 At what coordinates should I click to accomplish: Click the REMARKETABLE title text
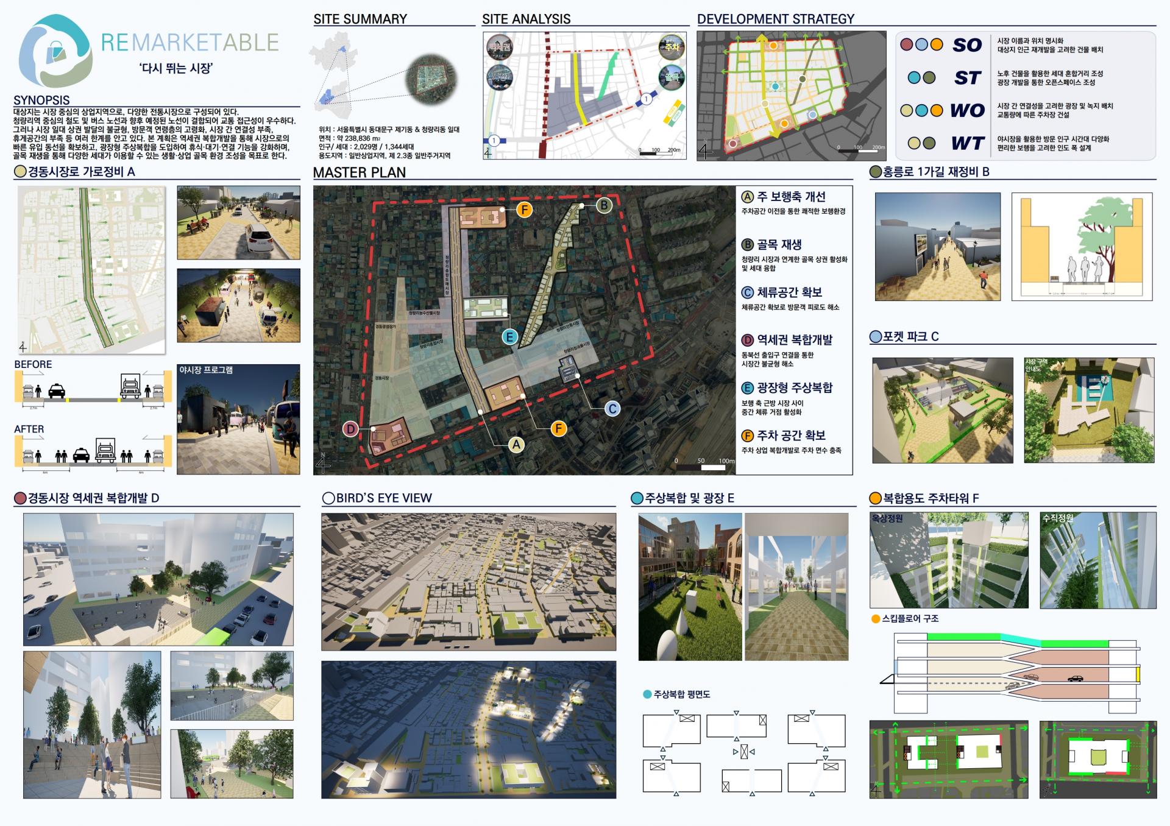(190, 42)
